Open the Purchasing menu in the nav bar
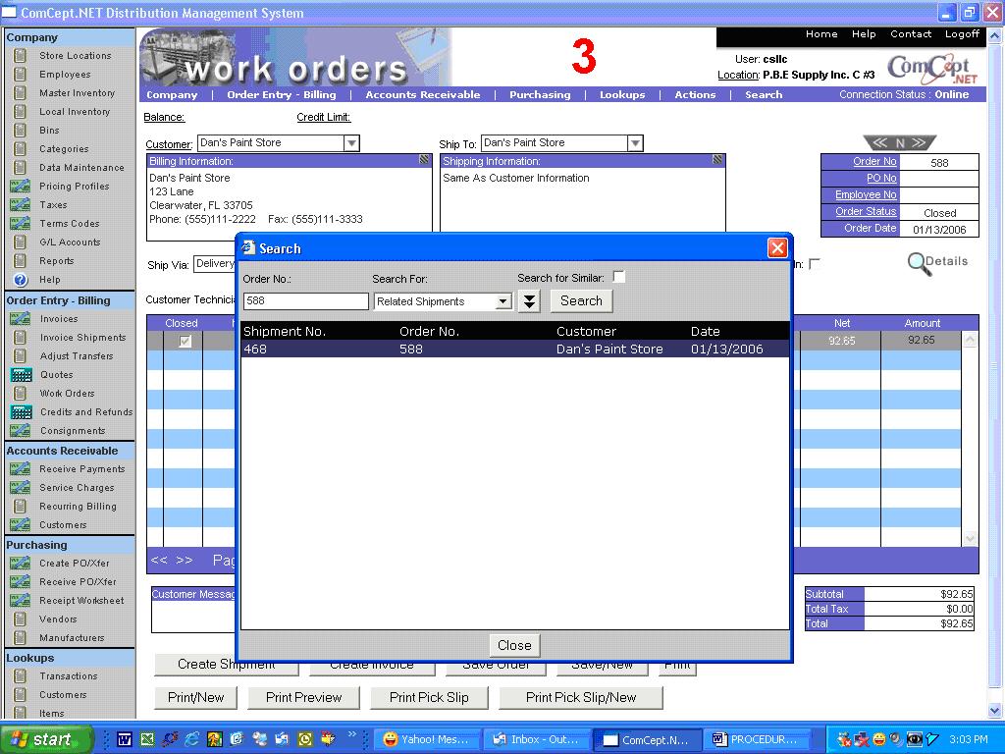This screenshot has height=754, width=1005. [539, 95]
